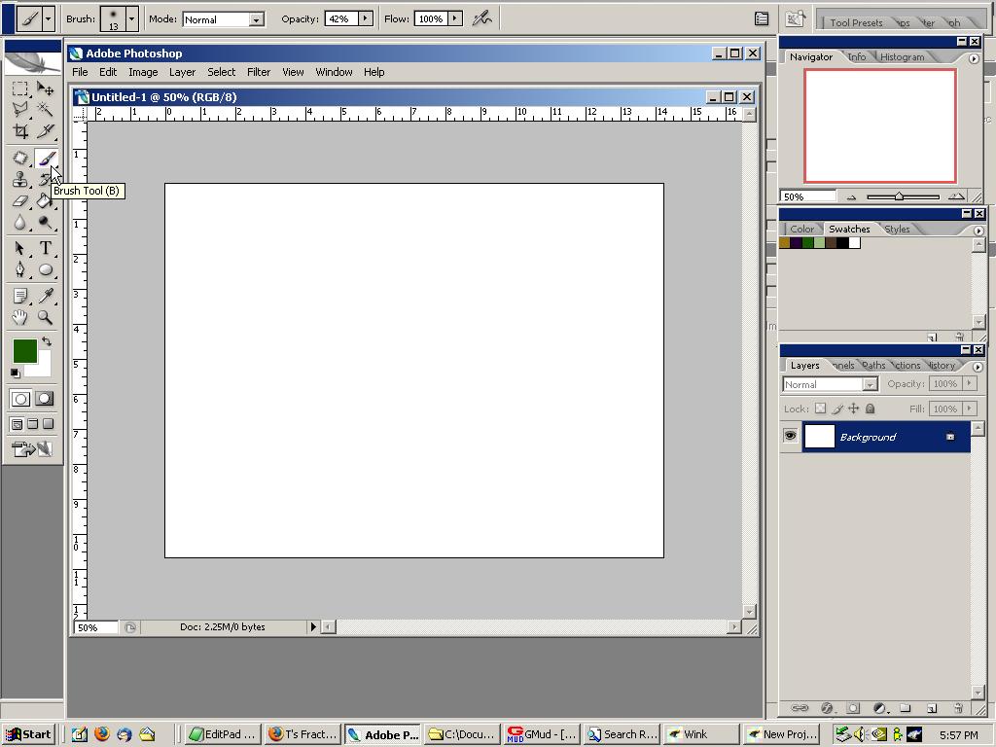Switch to the Styles tab

(x=897, y=229)
